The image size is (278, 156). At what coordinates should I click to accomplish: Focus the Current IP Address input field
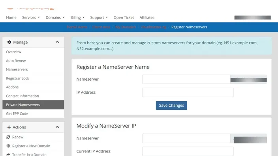click(x=188, y=151)
